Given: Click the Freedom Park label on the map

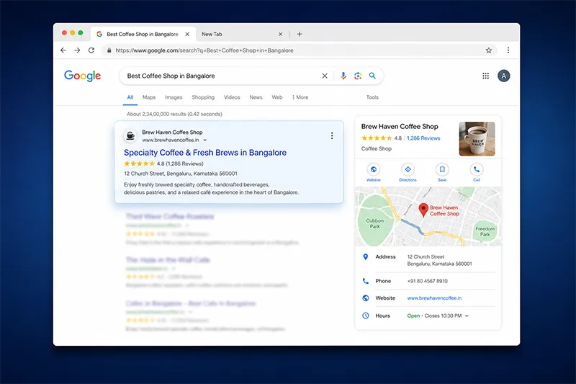Looking at the screenshot, I should (x=485, y=231).
